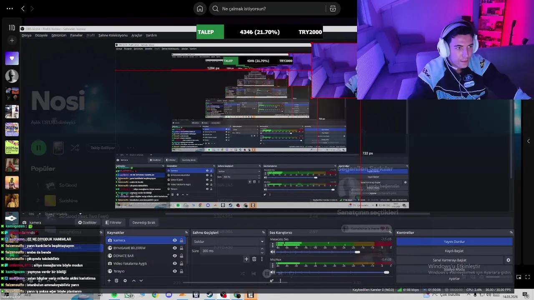
Task: Add a new source in Kaynaklar
Action: tap(109, 281)
